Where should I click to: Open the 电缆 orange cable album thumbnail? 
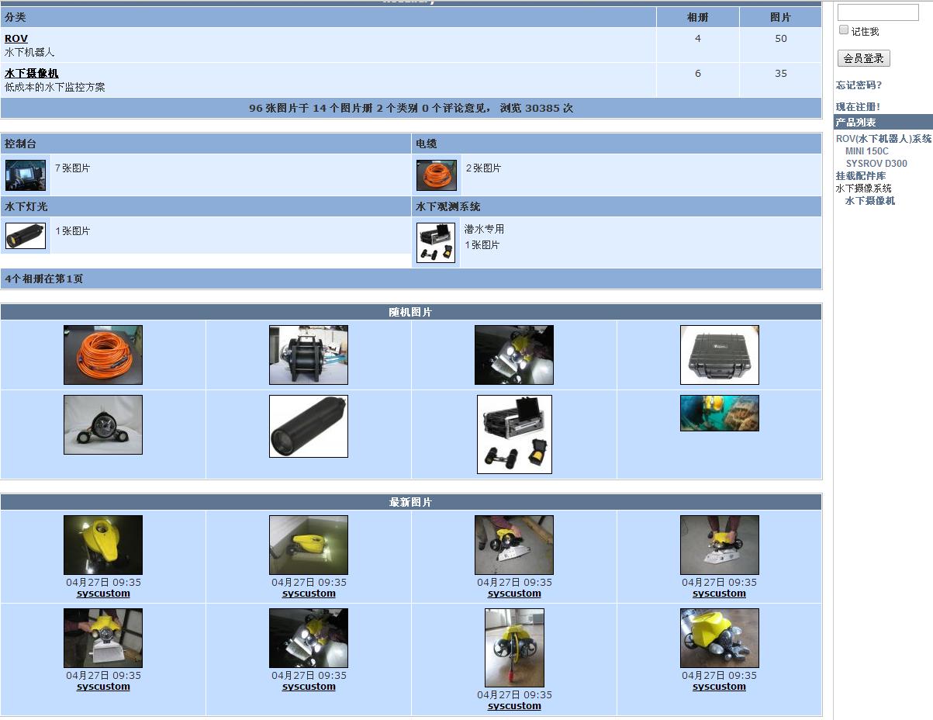pyautogui.click(x=436, y=175)
